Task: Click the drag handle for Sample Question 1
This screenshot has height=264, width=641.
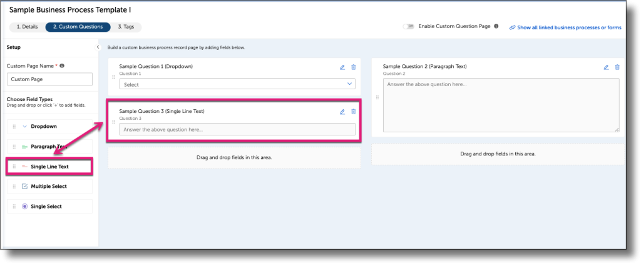Action: tap(114, 77)
